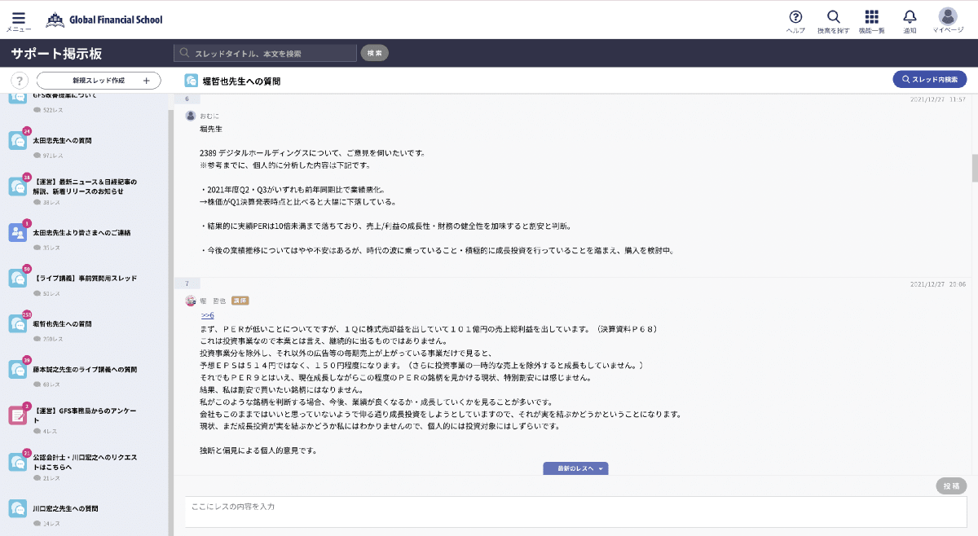Create a new thread with 新規スレッド作成
The height and width of the screenshot is (536, 978).
(x=99, y=81)
